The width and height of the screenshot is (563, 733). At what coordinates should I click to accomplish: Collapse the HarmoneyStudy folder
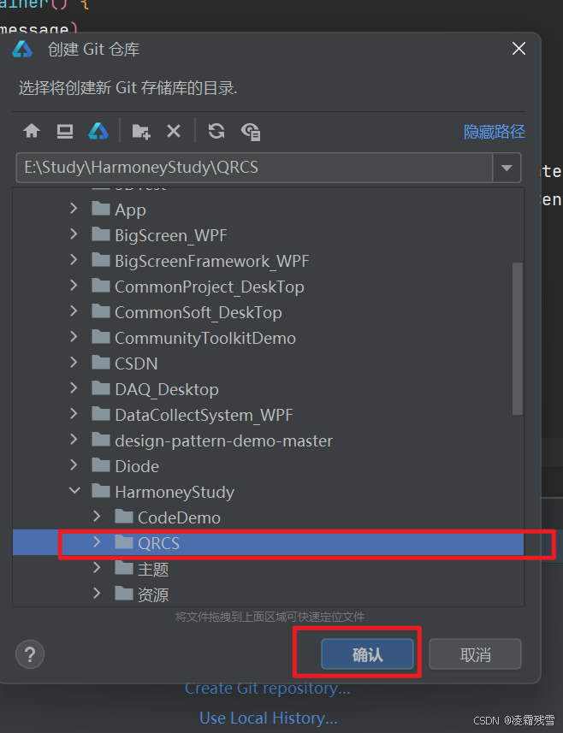point(74,491)
